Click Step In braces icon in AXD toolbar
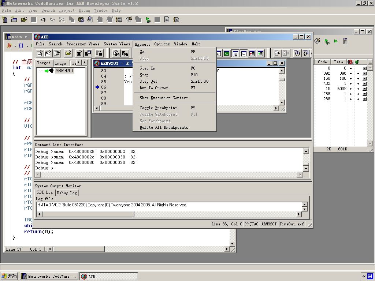This screenshot has height=281, width=375. click(x=297, y=53)
